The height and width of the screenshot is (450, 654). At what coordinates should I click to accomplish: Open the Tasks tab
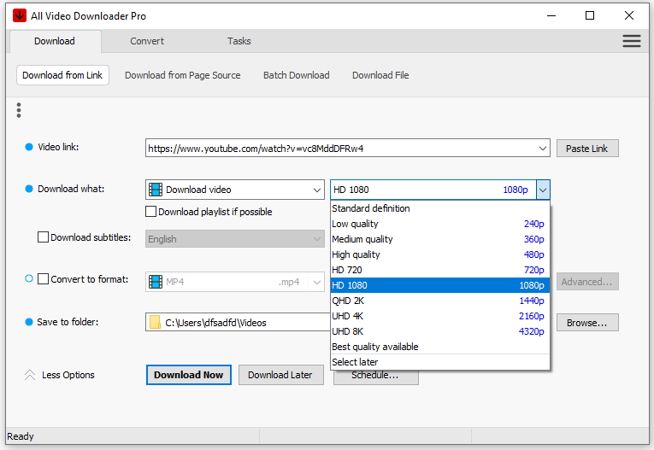[x=239, y=41]
